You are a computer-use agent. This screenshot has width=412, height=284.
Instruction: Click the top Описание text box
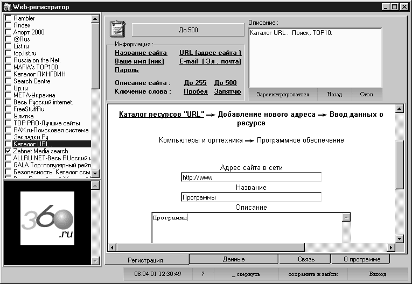(x=315, y=58)
